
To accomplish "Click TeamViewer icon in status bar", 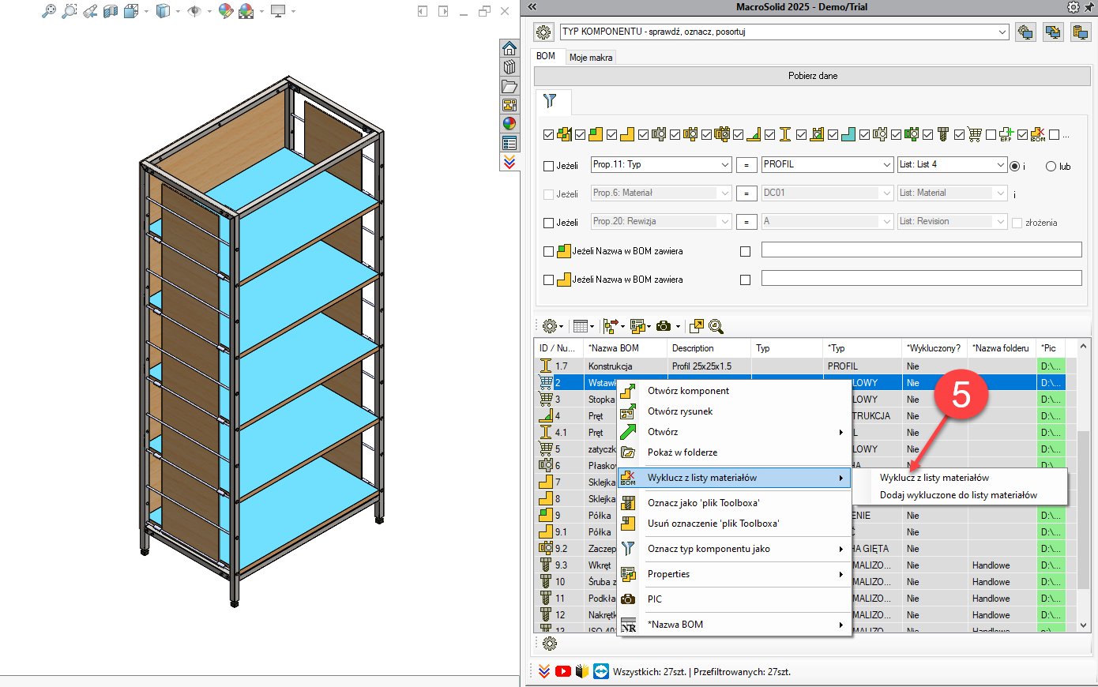I will coord(601,671).
